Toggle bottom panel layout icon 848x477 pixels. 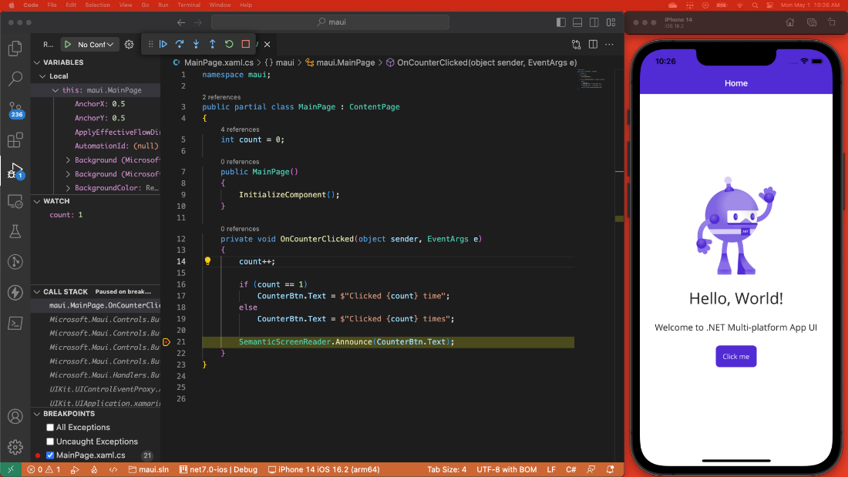(x=577, y=22)
